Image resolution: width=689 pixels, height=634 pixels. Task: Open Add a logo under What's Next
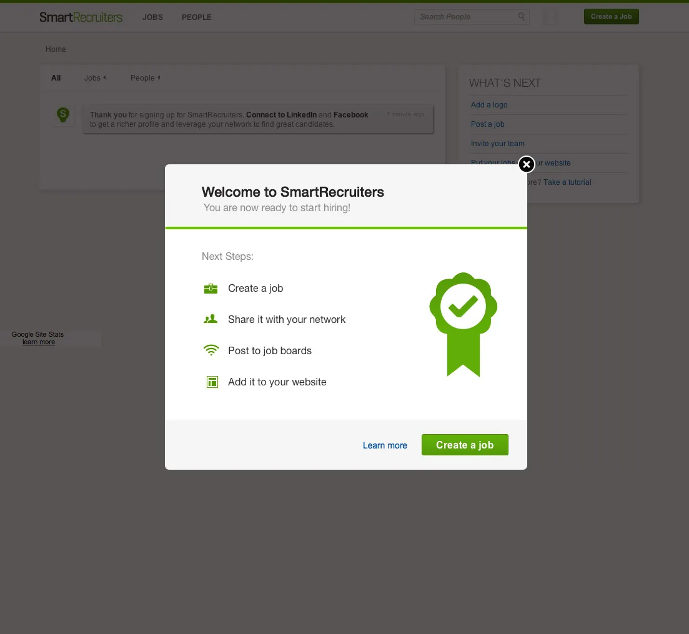tap(489, 104)
